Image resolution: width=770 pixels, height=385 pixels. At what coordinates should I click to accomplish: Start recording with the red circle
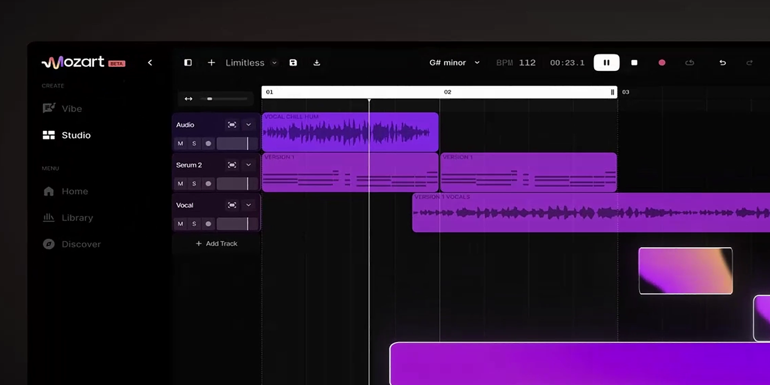click(662, 62)
